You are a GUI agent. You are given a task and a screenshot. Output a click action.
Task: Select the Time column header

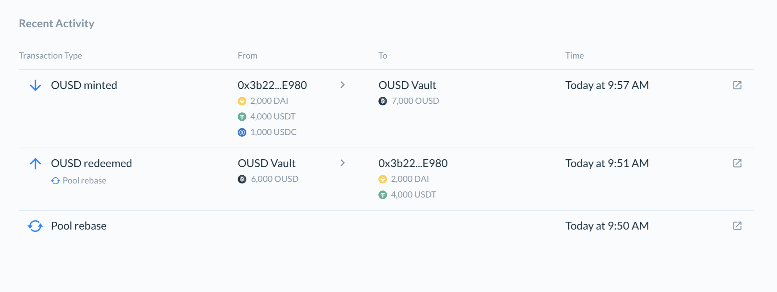click(574, 55)
